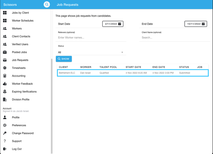Click the Scissors app title
213x154 pixels.
[10, 5]
